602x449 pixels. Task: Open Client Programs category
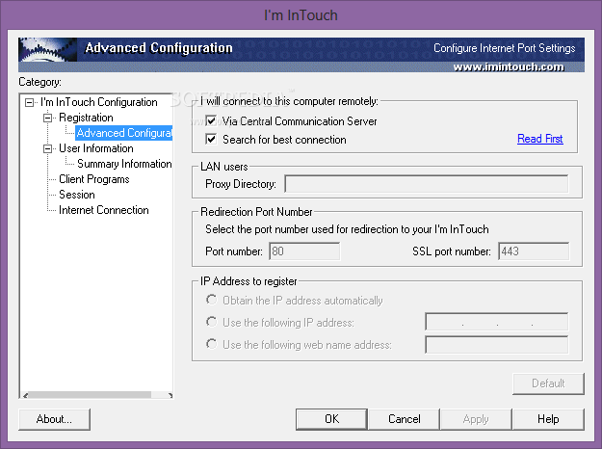point(94,179)
